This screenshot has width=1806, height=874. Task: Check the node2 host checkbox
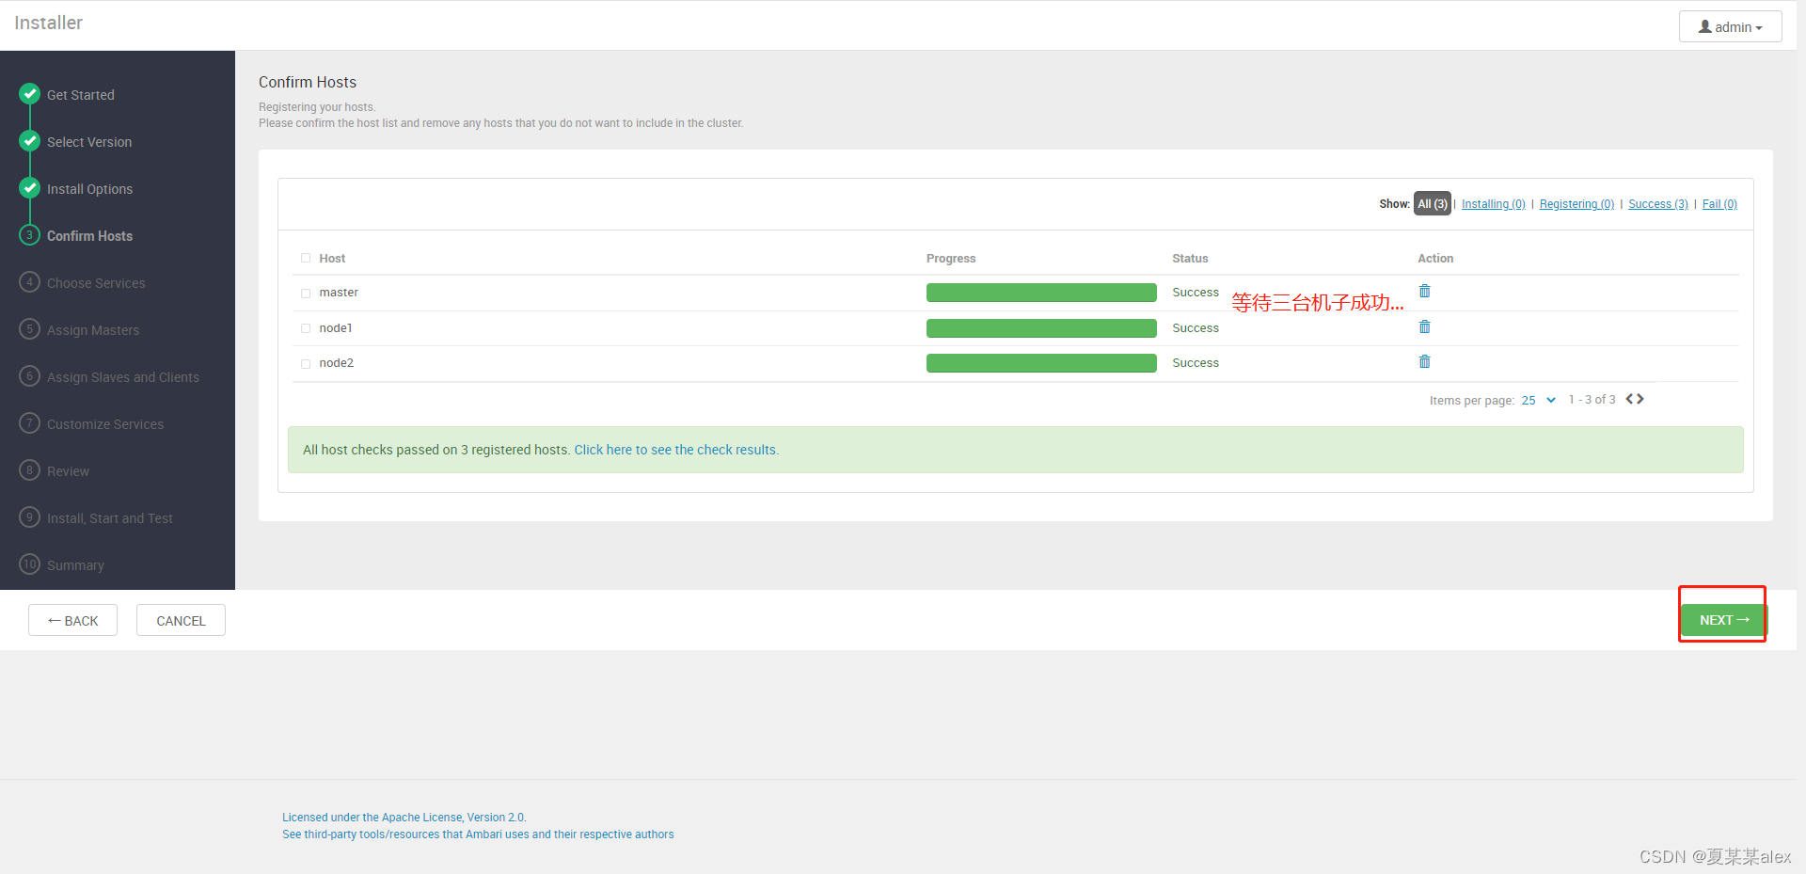click(x=306, y=363)
